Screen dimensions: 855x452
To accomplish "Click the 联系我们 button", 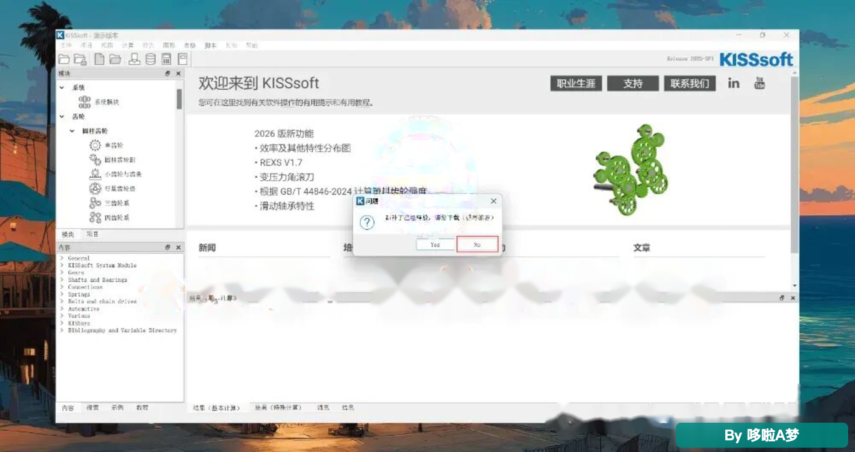I will pyautogui.click(x=690, y=84).
